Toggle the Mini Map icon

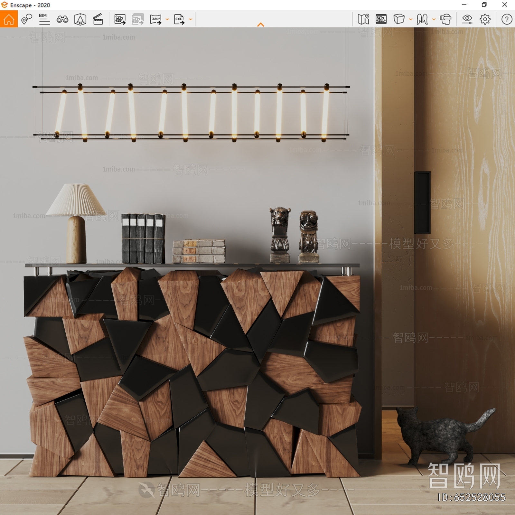pos(363,19)
